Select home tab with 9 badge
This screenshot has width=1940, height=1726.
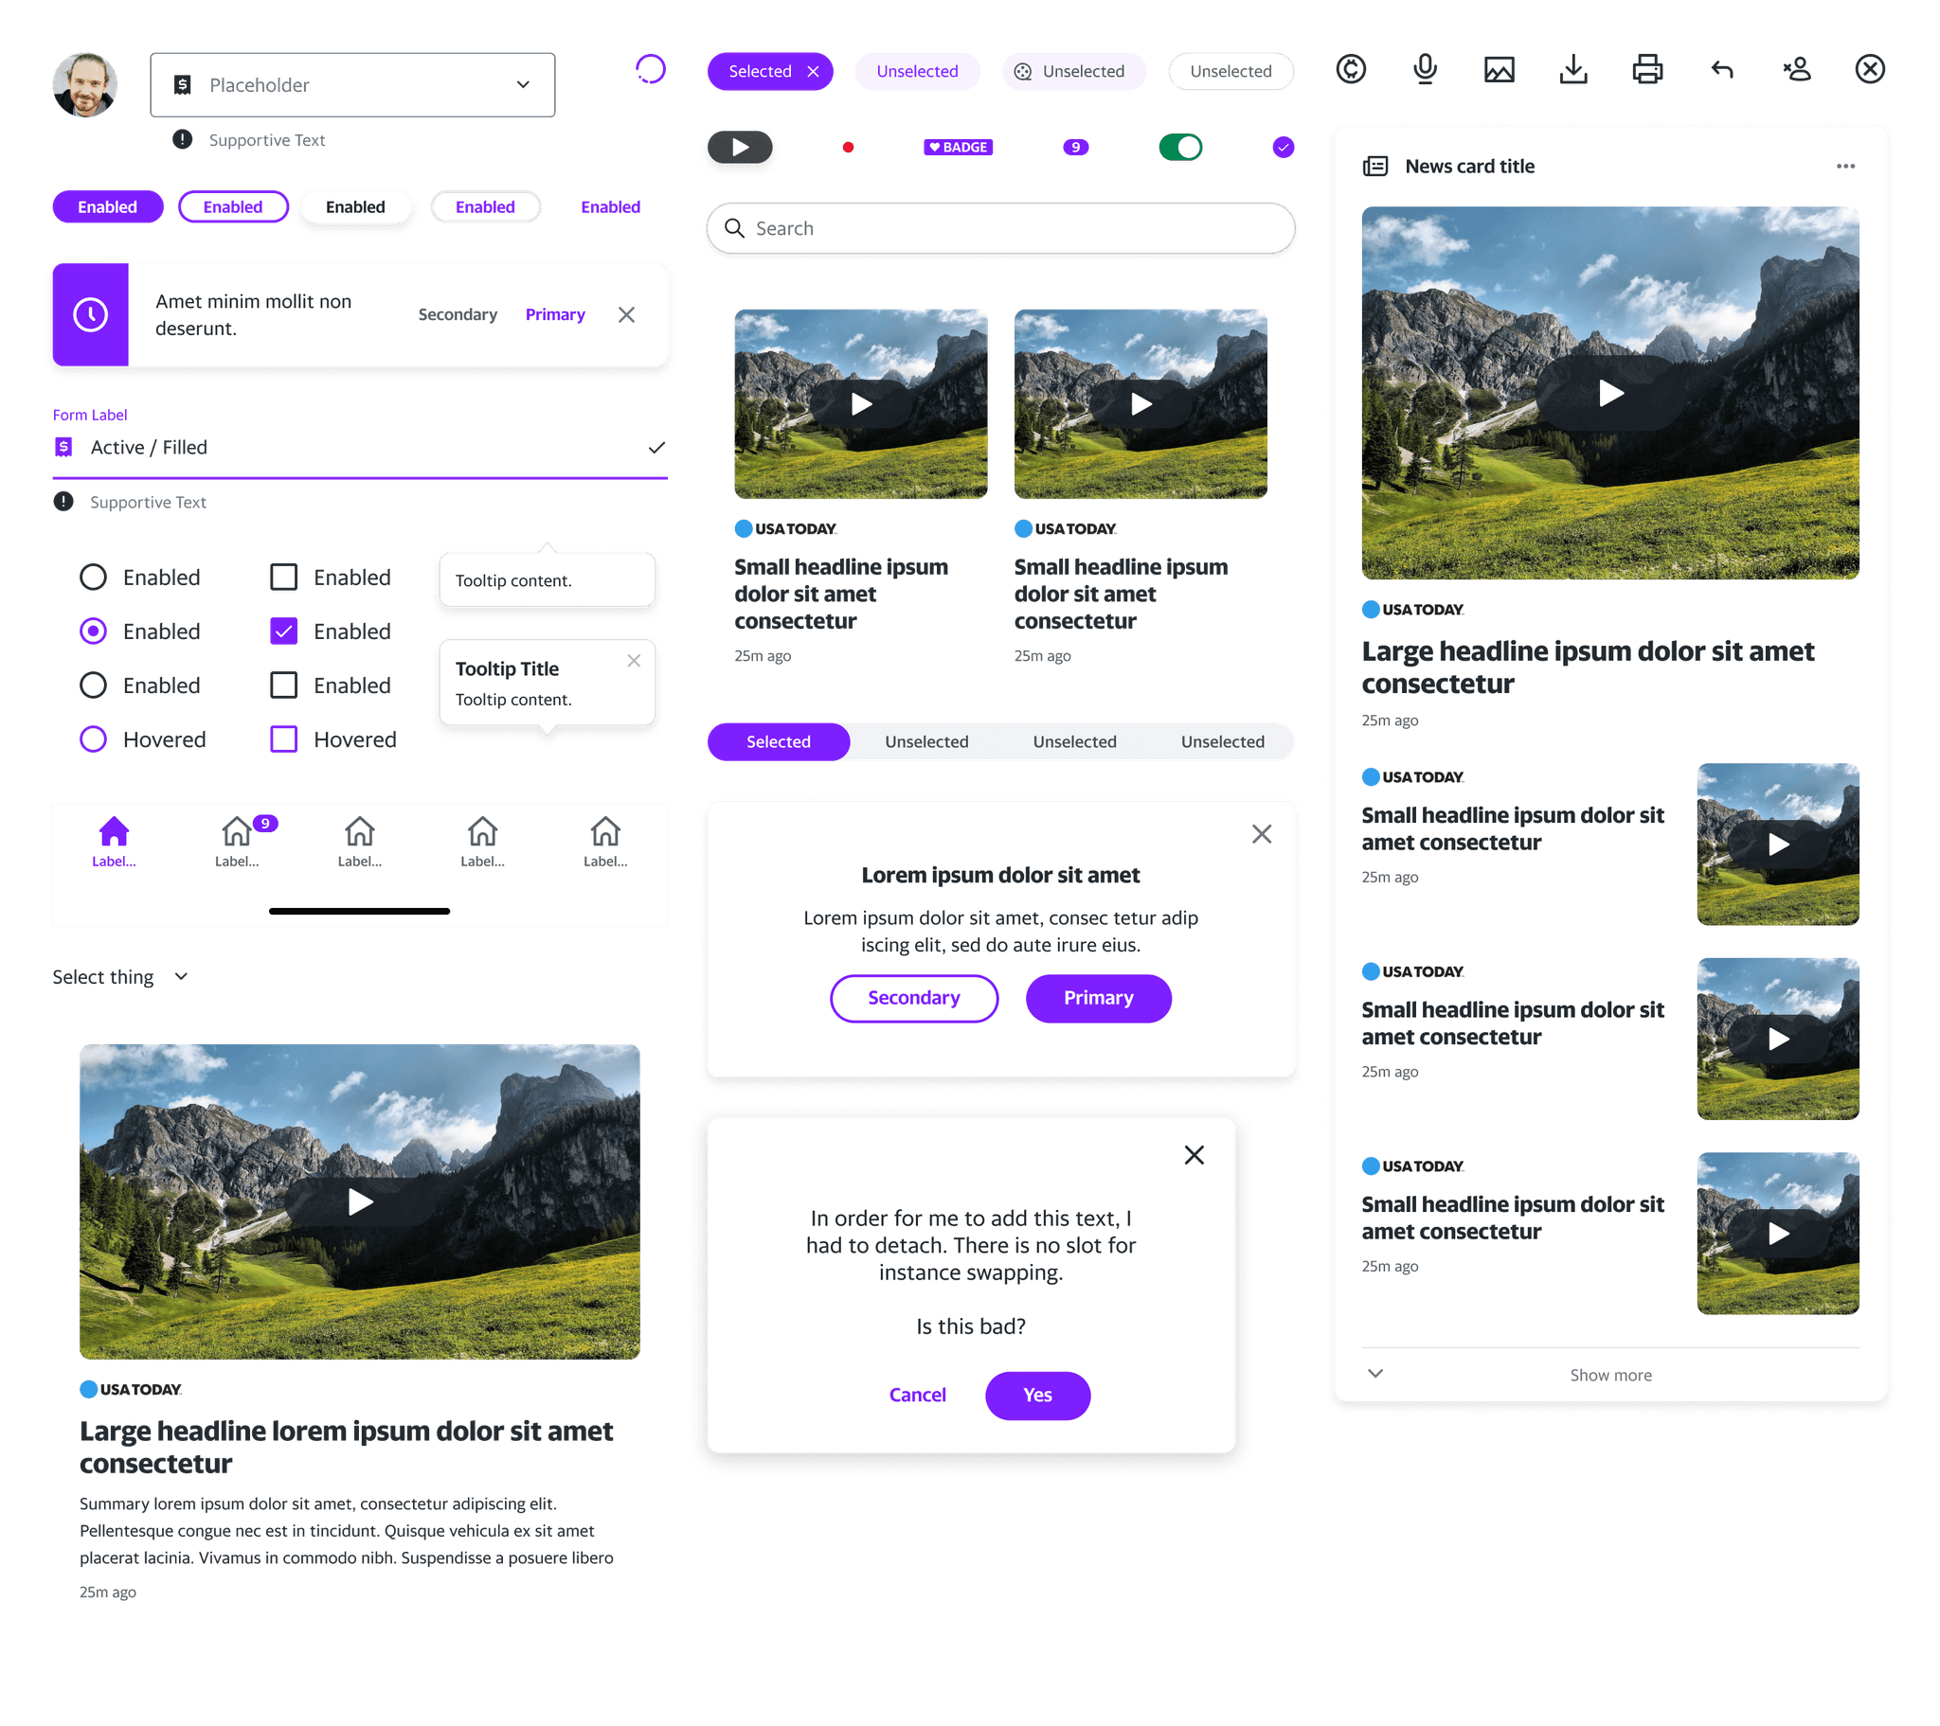coord(237,839)
